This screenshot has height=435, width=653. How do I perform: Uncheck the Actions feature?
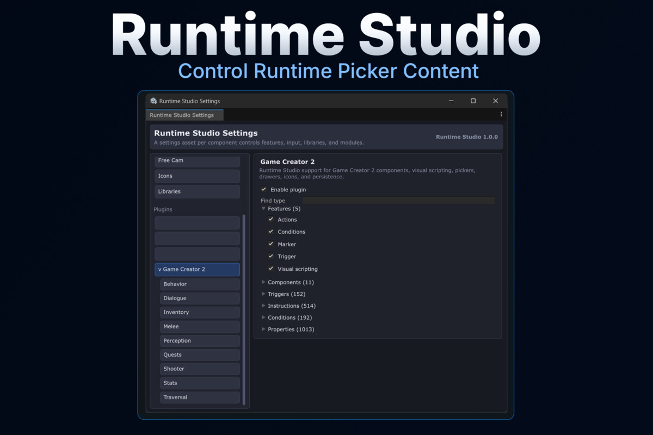(271, 219)
